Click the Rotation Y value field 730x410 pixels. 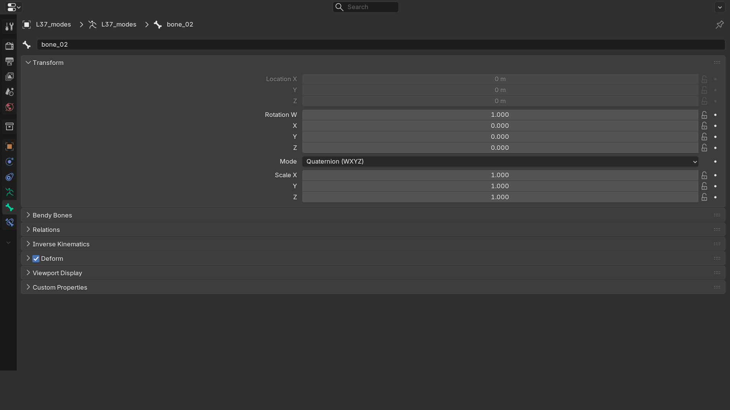500,137
